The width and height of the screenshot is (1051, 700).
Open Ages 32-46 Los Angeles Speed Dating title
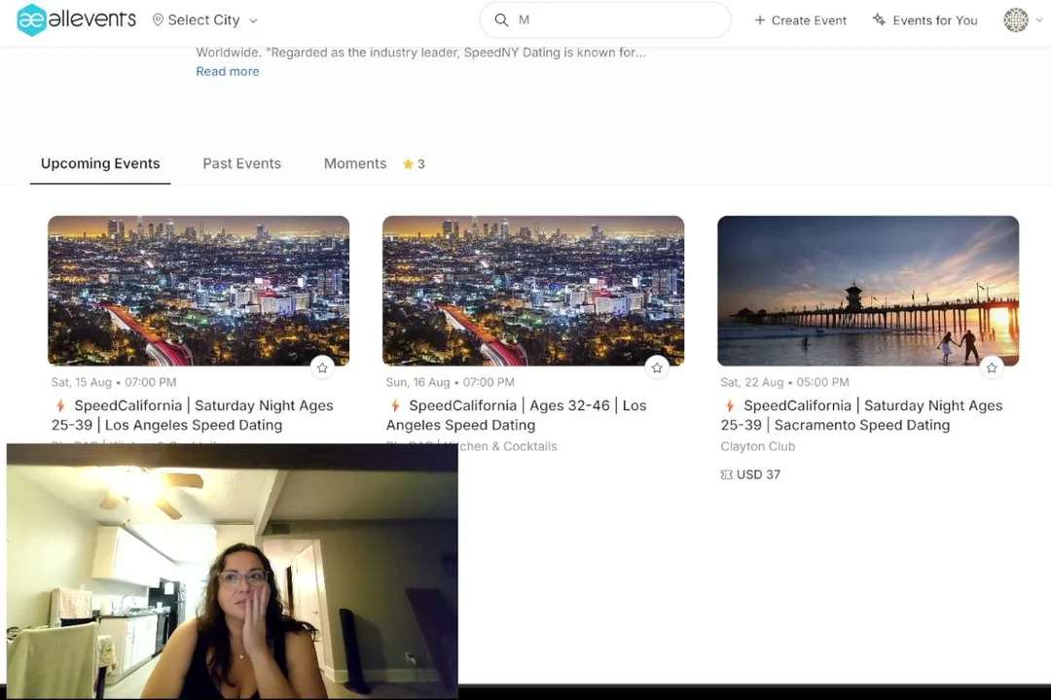tap(516, 415)
